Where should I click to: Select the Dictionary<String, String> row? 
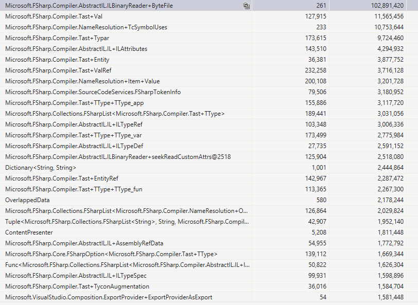tap(209, 168)
